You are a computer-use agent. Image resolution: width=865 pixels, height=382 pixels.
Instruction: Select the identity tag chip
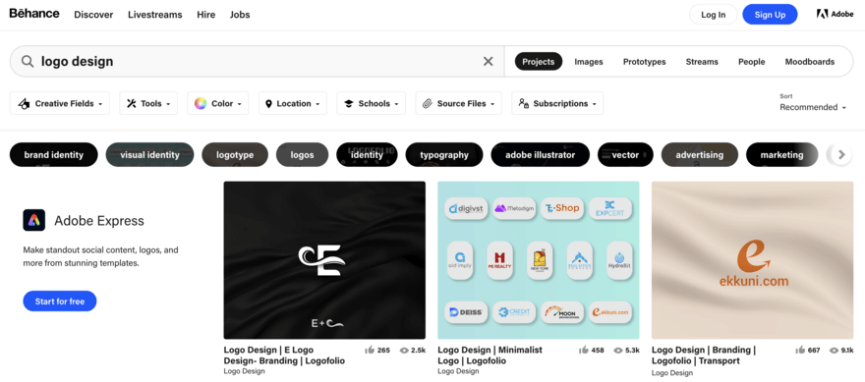(x=367, y=155)
